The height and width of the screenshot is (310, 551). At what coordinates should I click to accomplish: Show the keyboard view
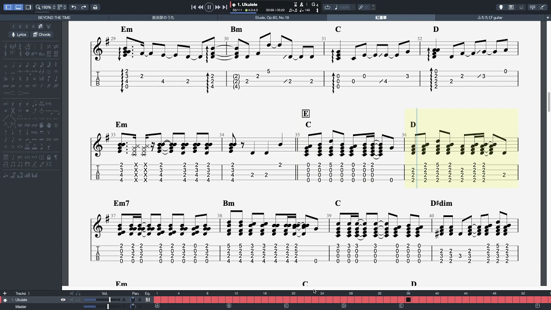[x=511, y=7]
